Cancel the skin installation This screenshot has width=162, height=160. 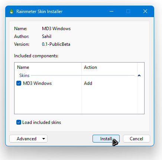[136, 138]
